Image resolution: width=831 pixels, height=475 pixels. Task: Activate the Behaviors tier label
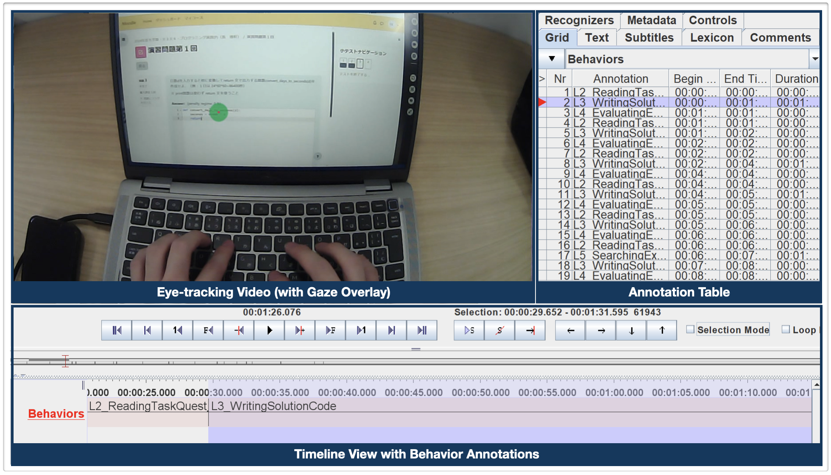coord(56,414)
